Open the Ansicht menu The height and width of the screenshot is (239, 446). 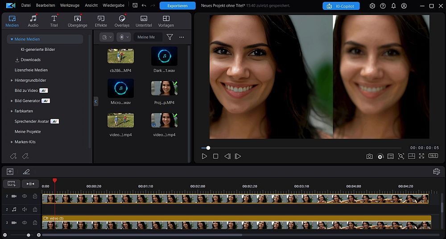[91, 5]
